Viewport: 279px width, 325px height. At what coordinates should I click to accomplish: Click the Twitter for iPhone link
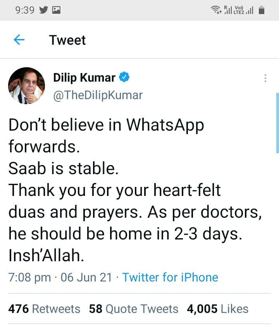170,277
